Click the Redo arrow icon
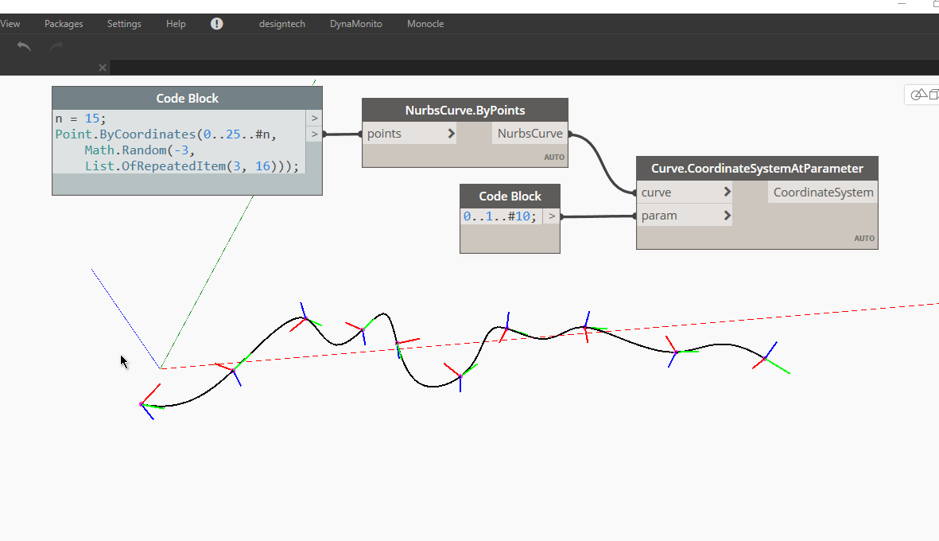The width and height of the screenshot is (939, 541). pos(56,46)
